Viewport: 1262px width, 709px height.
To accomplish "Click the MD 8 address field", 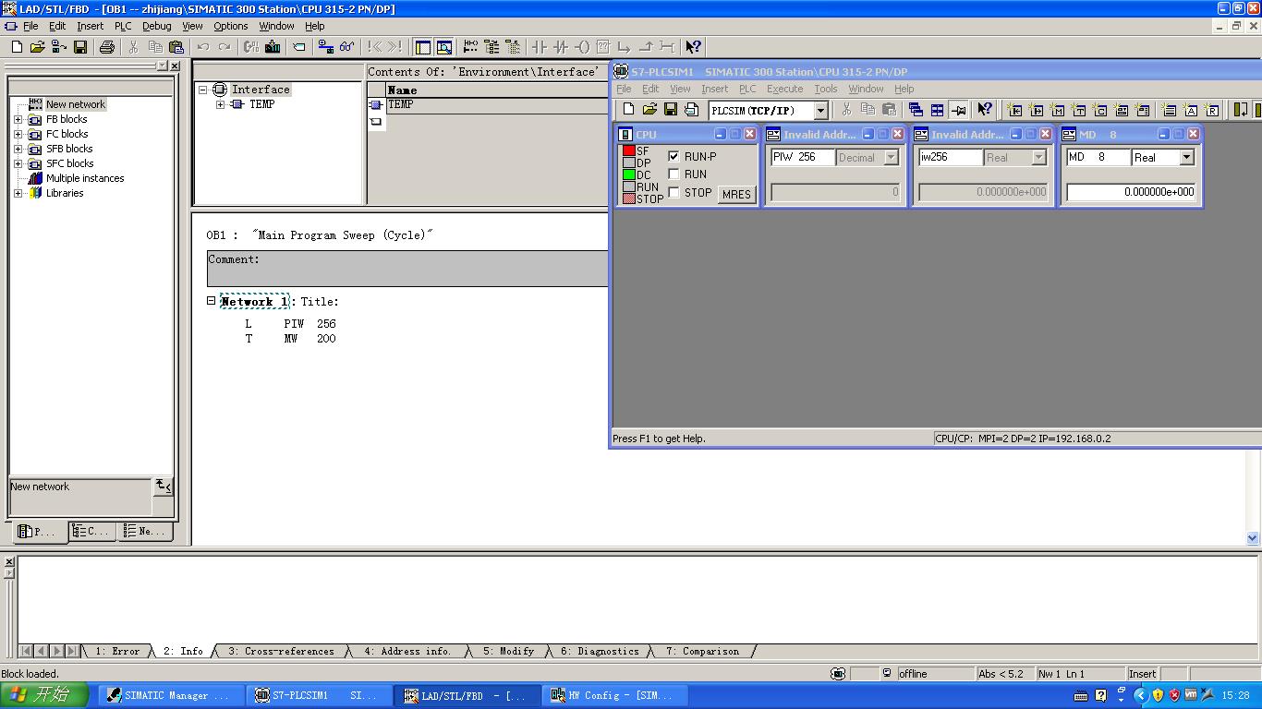I will (x=1098, y=158).
